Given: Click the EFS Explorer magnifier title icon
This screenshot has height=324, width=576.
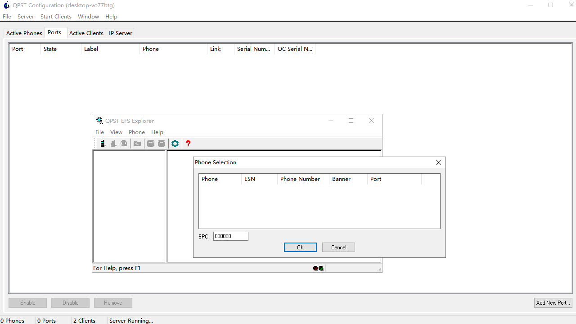Looking at the screenshot, I should (x=99, y=121).
